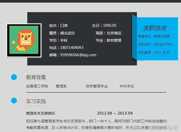Click the 管理系 department text
This screenshot has width=181, height=132.
coord(61,86)
